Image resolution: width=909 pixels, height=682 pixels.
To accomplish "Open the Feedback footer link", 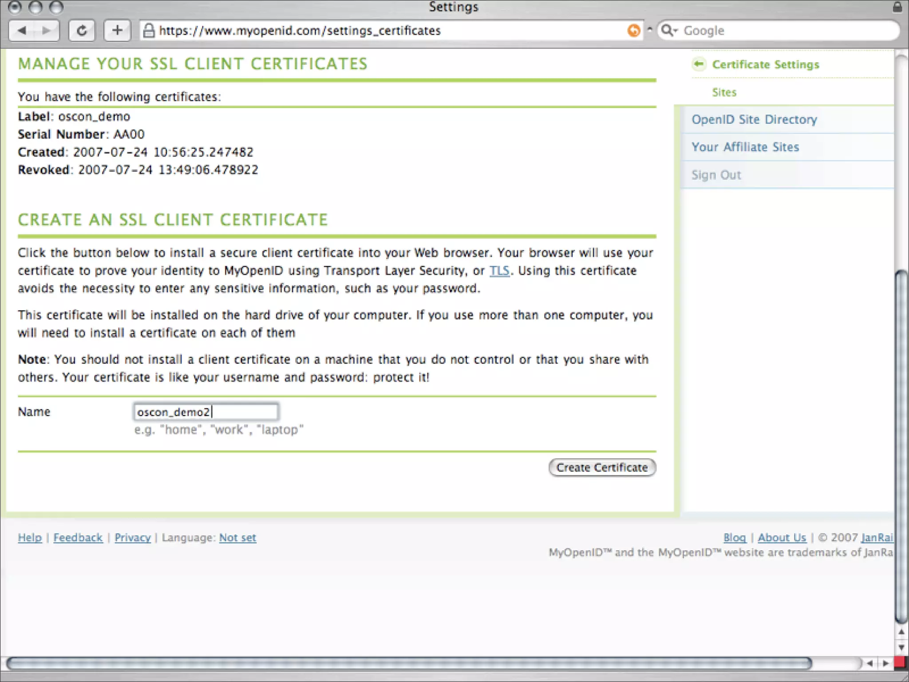I will (78, 538).
